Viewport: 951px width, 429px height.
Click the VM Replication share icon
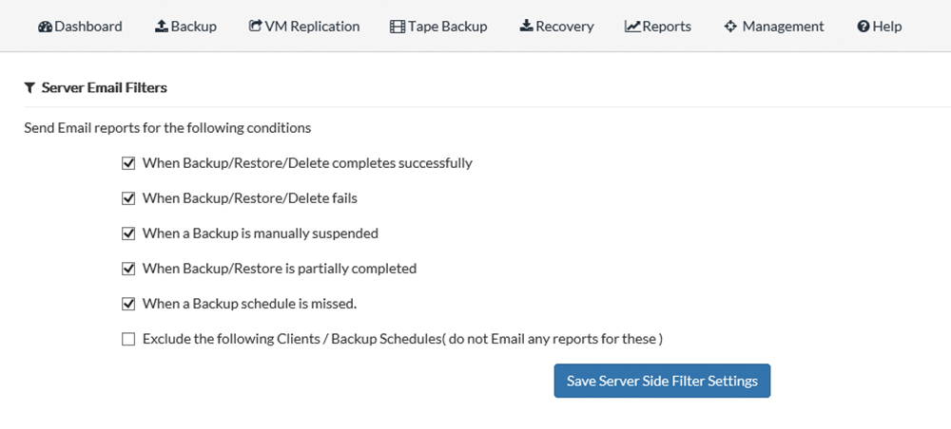click(x=255, y=26)
